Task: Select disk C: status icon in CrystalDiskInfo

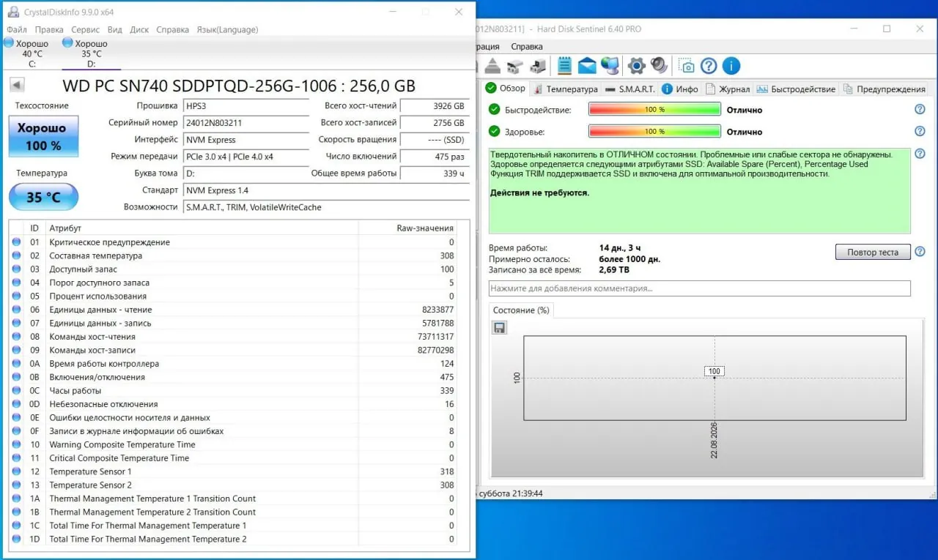Action: pyautogui.click(x=9, y=44)
